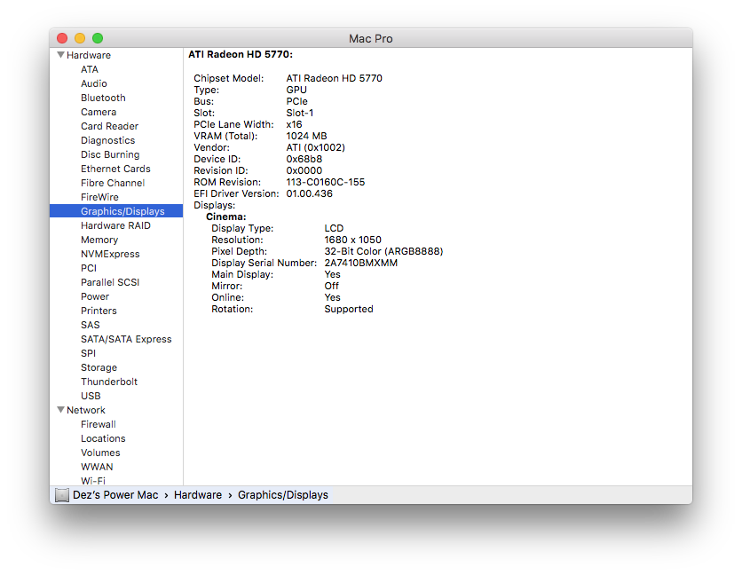This screenshot has width=742, height=575.
Task: Select Printers in sidebar
Action: click(x=99, y=311)
